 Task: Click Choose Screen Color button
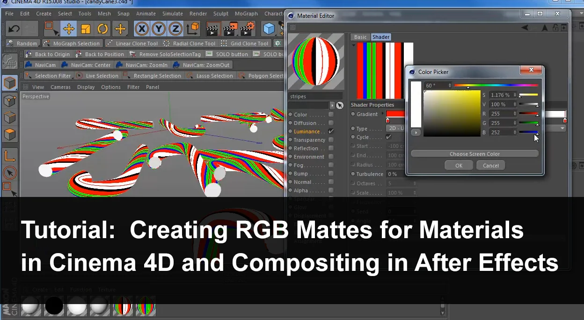coord(474,154)
